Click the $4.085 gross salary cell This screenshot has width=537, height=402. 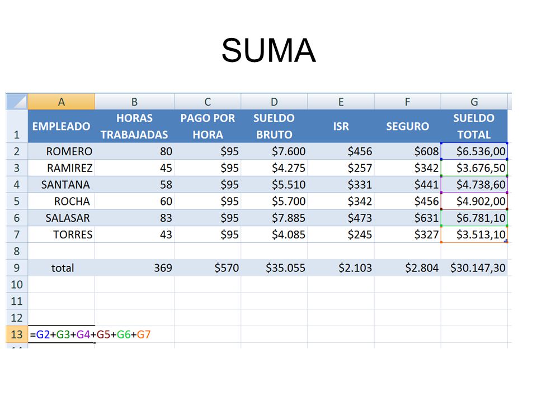[274, 234]
